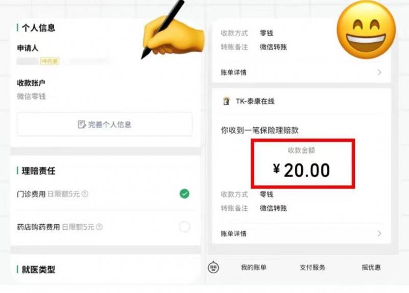Expand 账单详情 chevron in the top transfer card
Screen dimensions: 409x293
[379, 72]
